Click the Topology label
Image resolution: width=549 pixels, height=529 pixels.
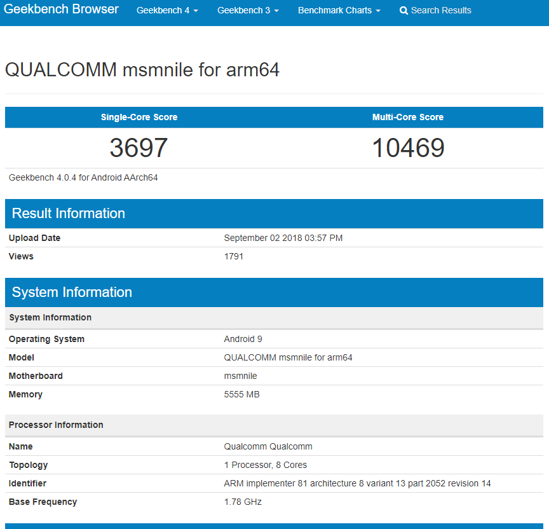point(29,465)
